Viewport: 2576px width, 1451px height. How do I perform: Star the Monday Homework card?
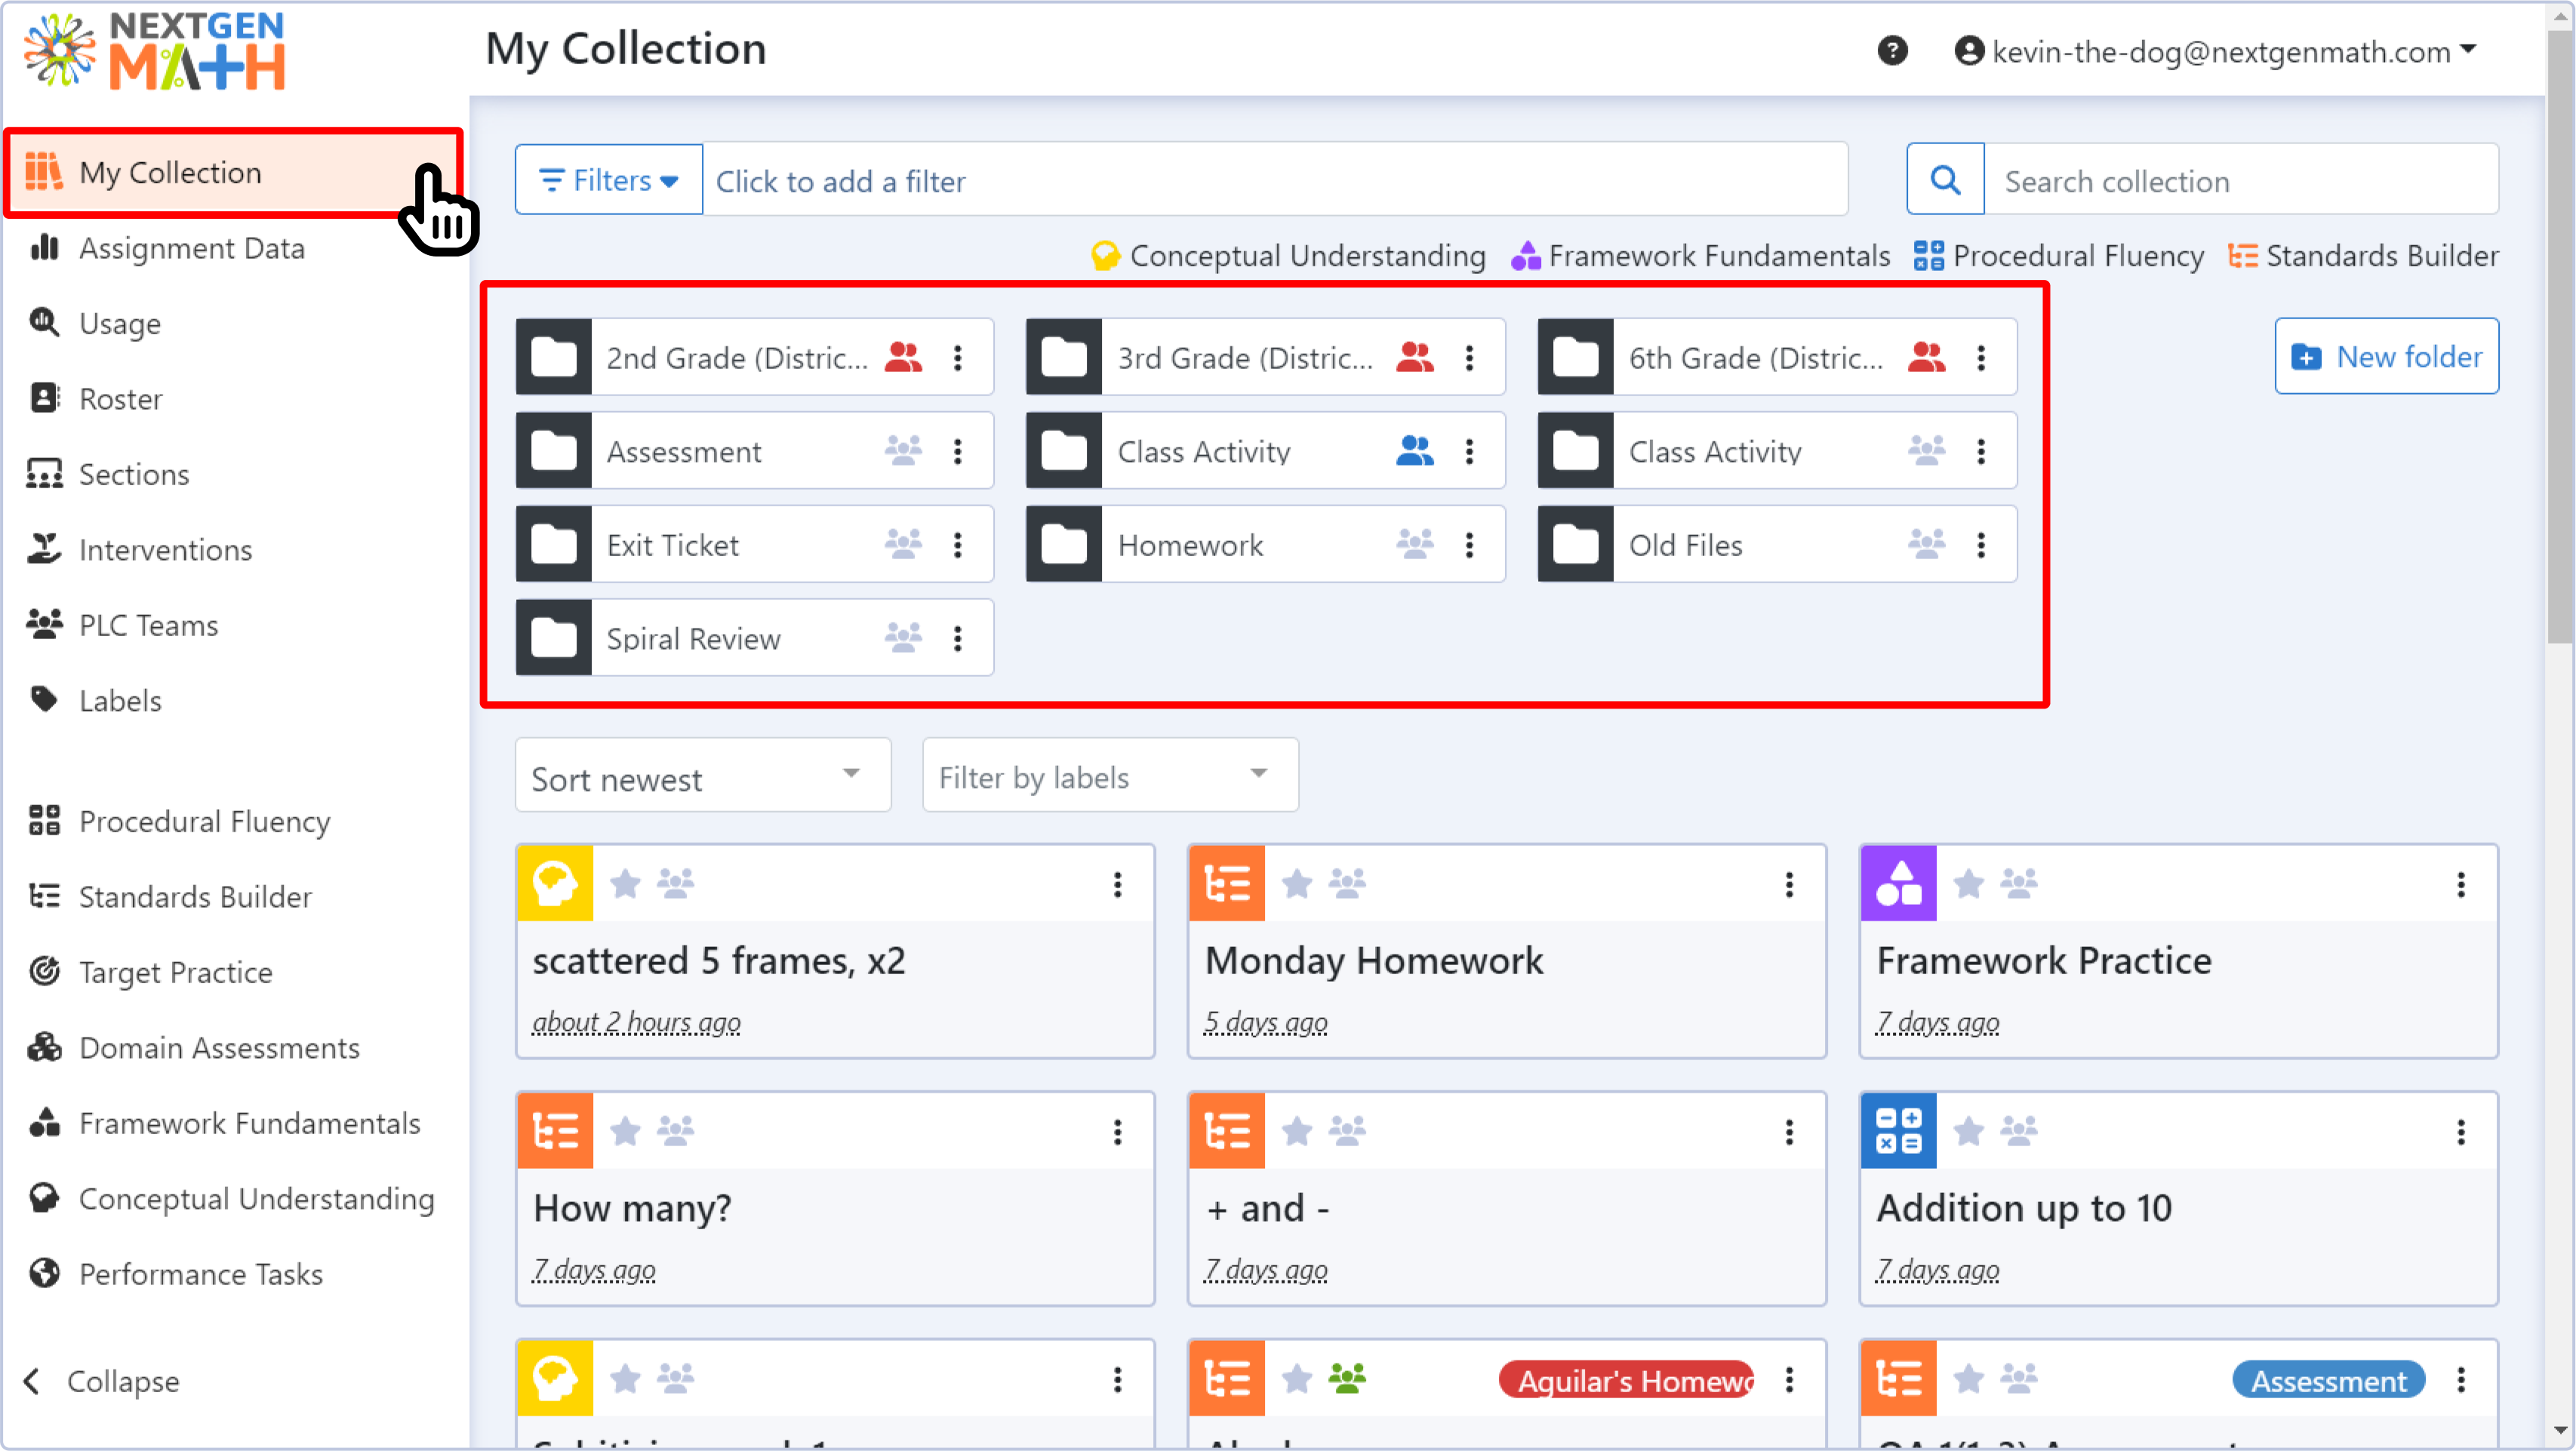1297,883
